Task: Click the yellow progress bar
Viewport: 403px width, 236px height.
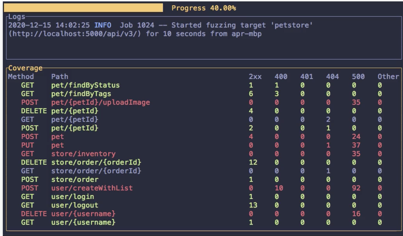Action: pos(83,8)
